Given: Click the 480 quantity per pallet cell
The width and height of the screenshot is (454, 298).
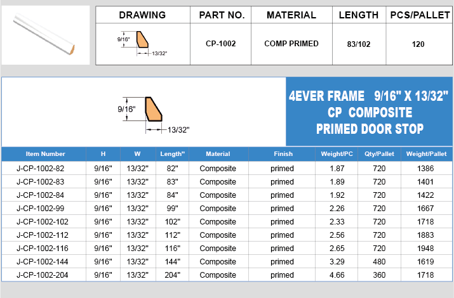Looking at the screenshot, I should point(379,262).
